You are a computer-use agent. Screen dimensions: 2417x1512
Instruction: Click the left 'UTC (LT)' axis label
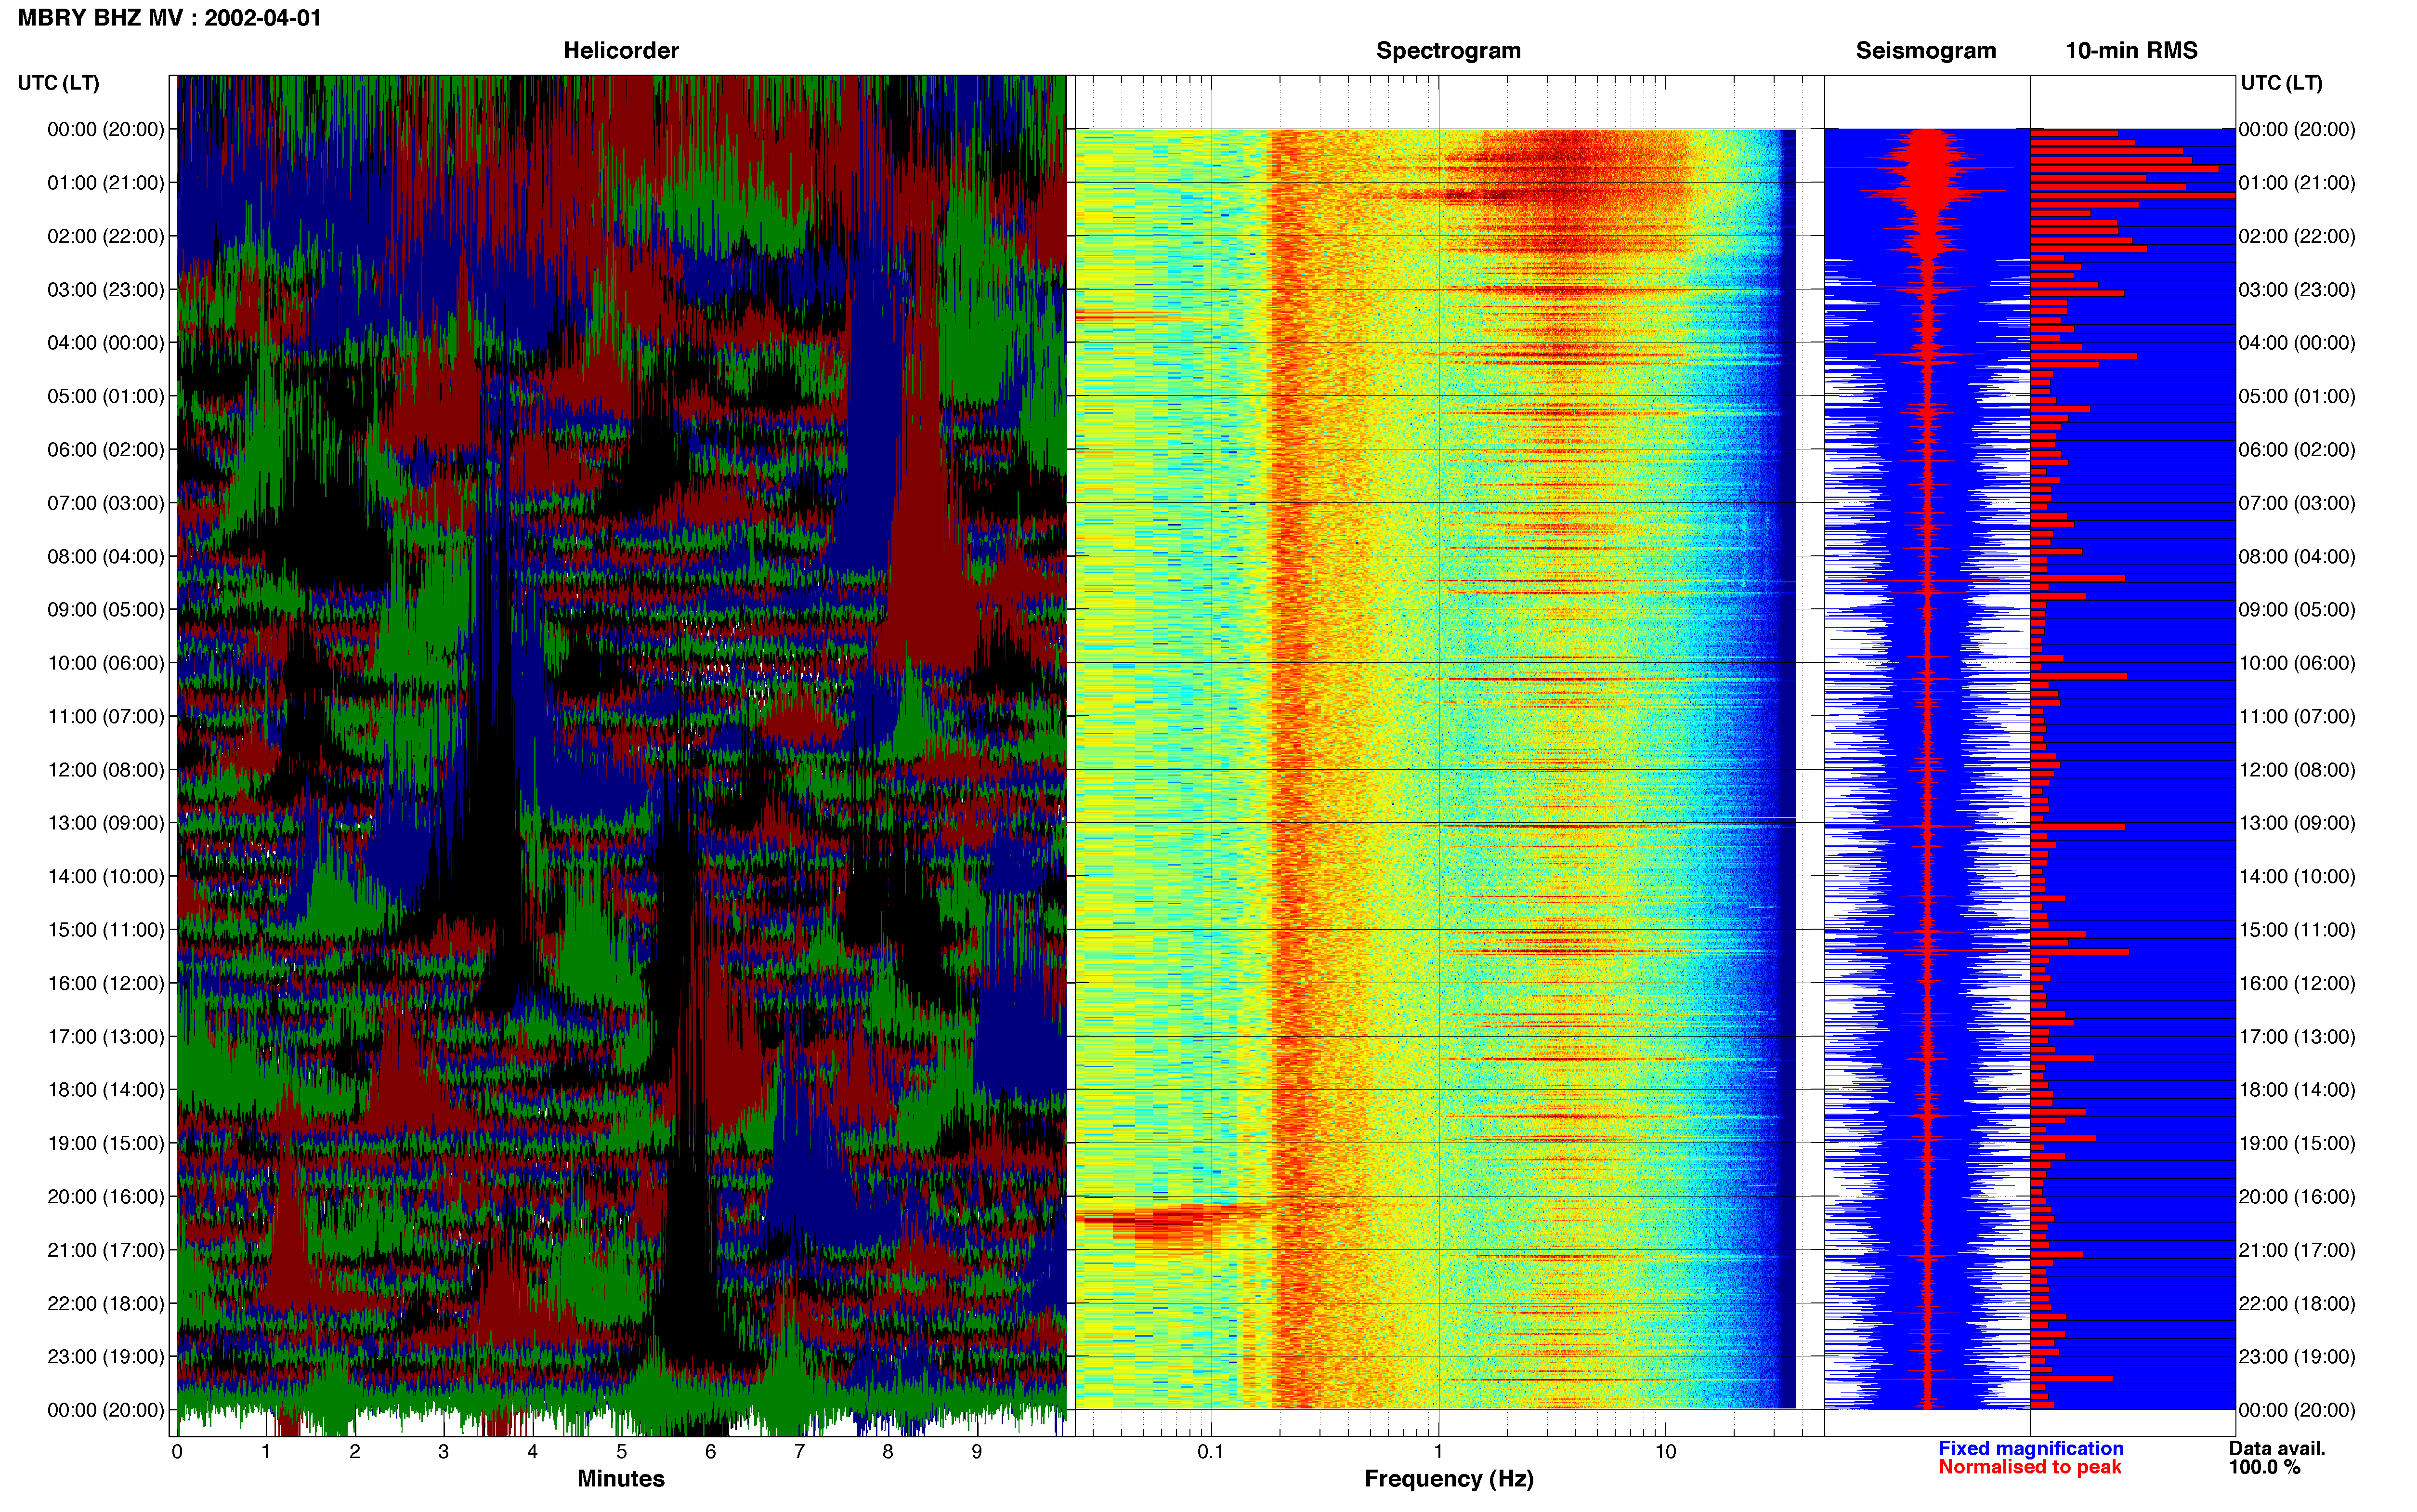point(58,83)
